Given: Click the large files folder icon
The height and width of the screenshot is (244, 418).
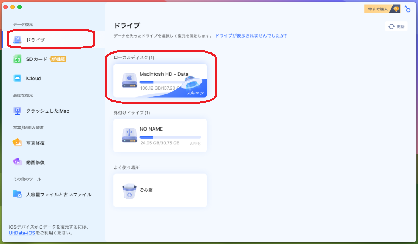Looking at the screenshot, I should (x=17, y=194).
